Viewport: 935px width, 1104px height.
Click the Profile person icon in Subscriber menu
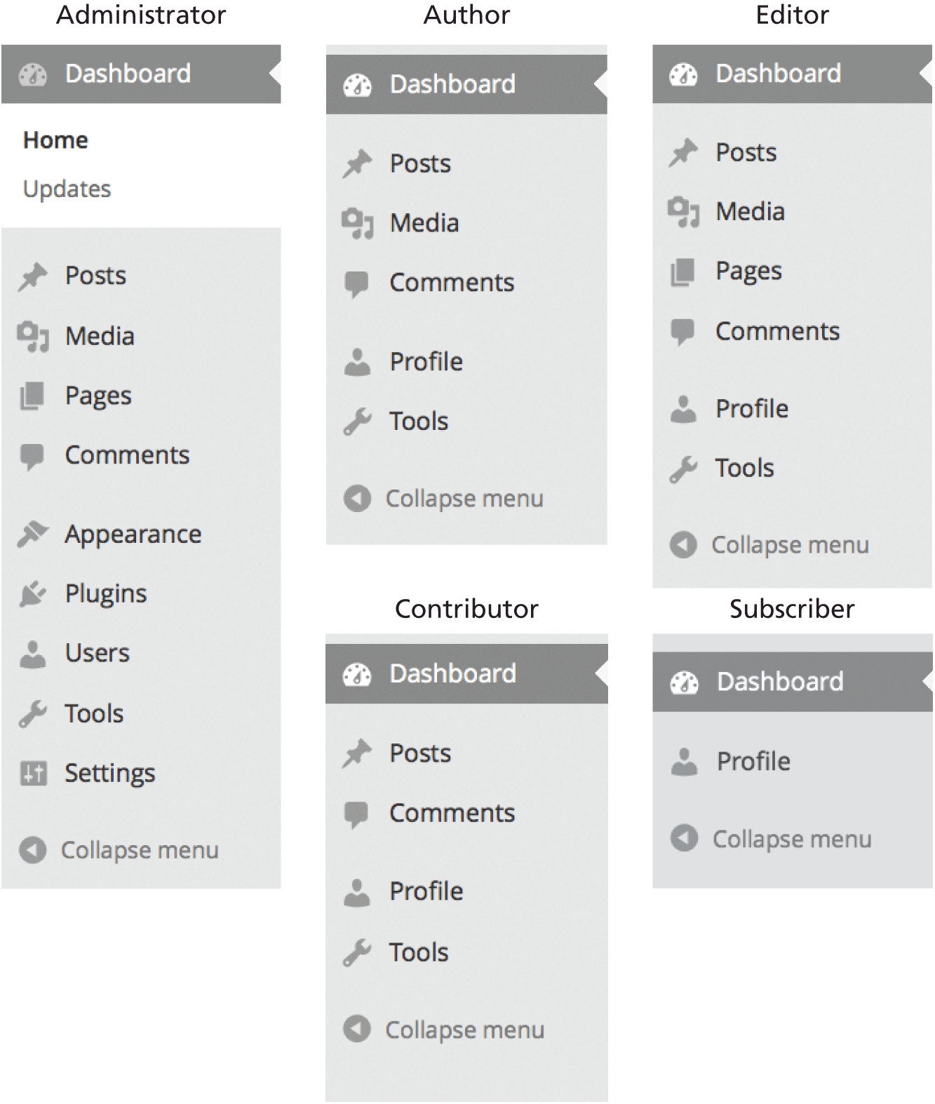(684, 762)
